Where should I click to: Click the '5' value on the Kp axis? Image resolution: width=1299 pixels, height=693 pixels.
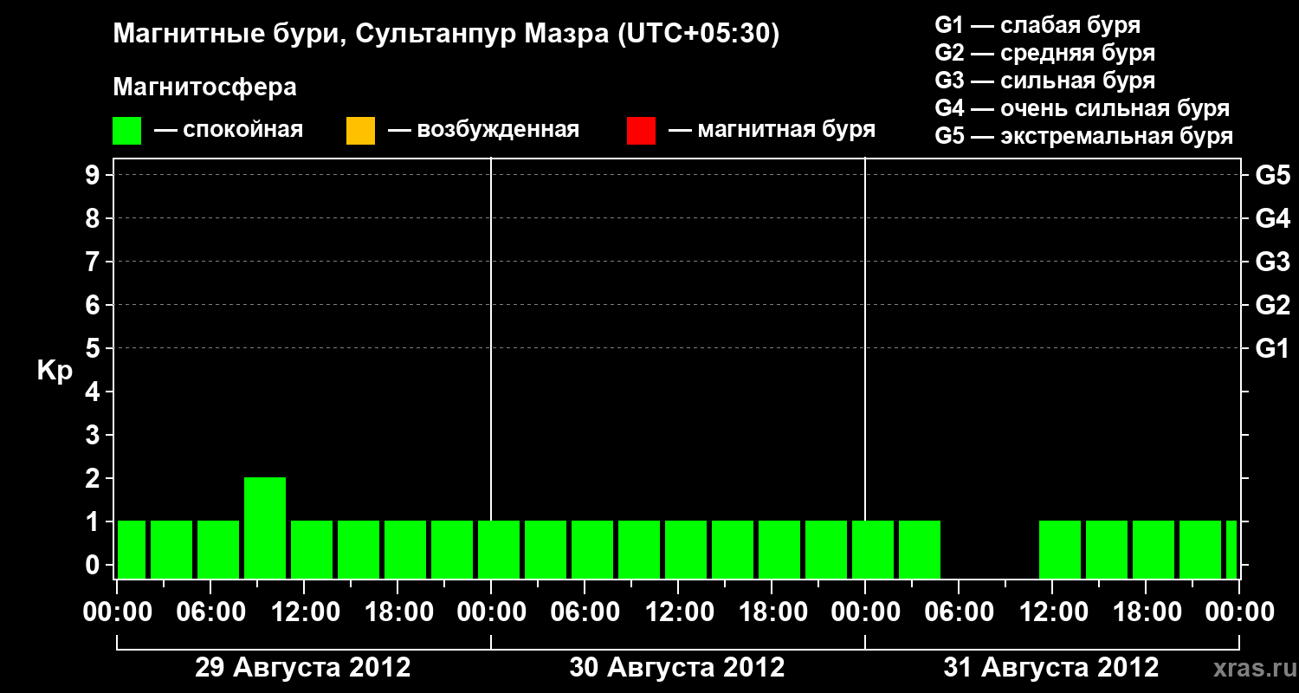(94, 348)
